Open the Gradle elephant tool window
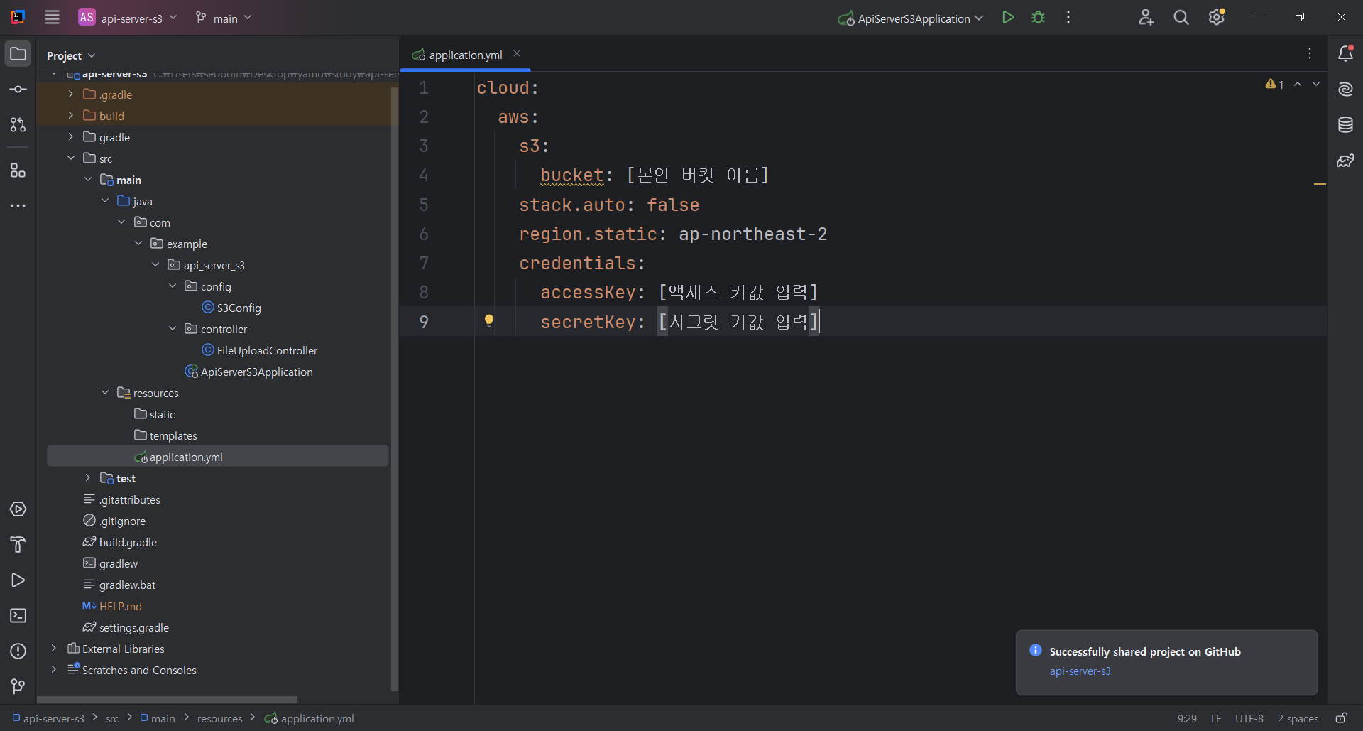Viewport: 1363px width, 731px height. tap(1345, 161)
